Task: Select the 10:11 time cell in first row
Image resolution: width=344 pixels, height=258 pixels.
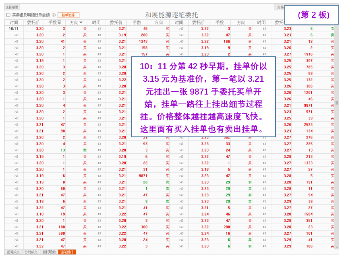Action: [13, 29]
